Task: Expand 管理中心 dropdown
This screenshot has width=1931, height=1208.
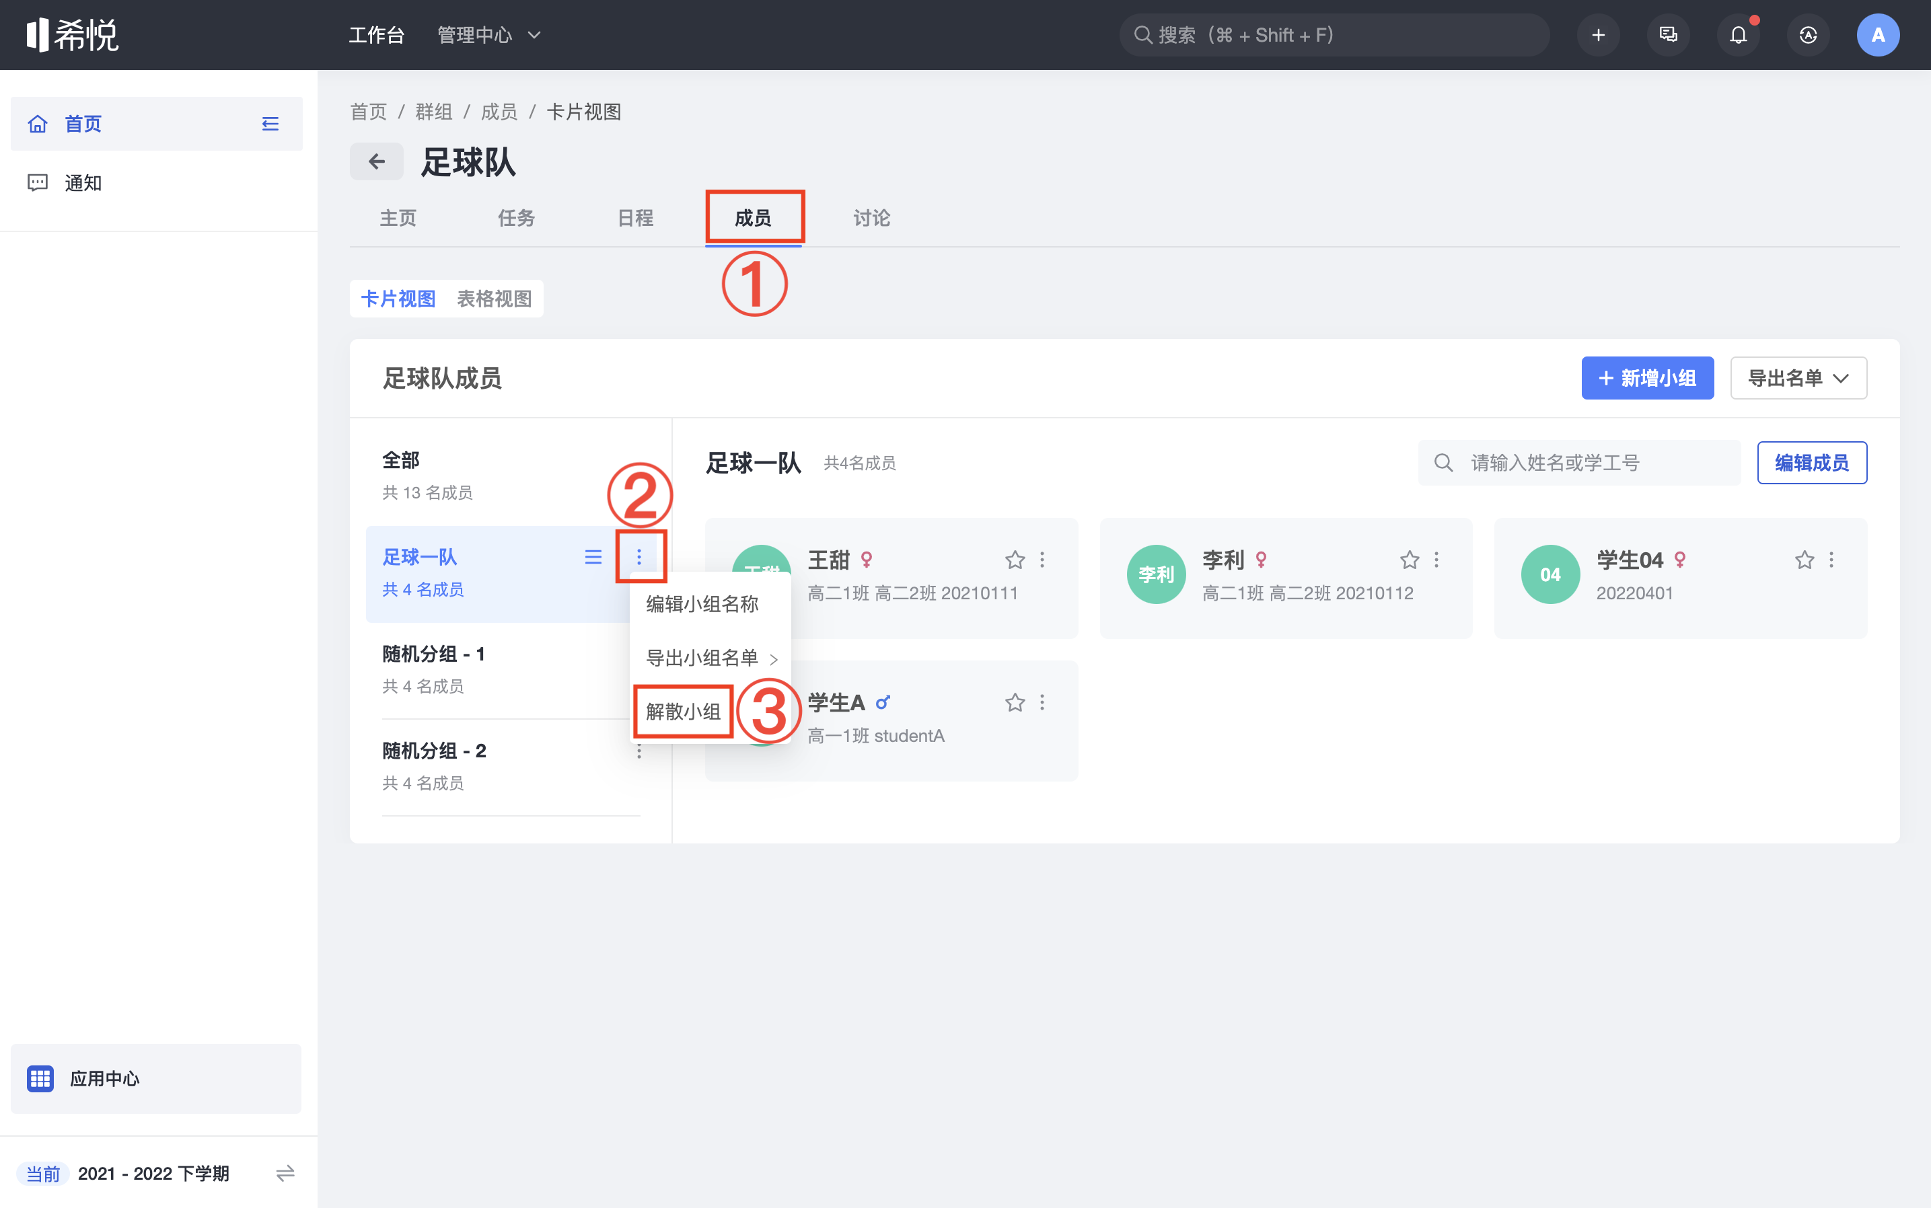Action: (x=489, y=35)
